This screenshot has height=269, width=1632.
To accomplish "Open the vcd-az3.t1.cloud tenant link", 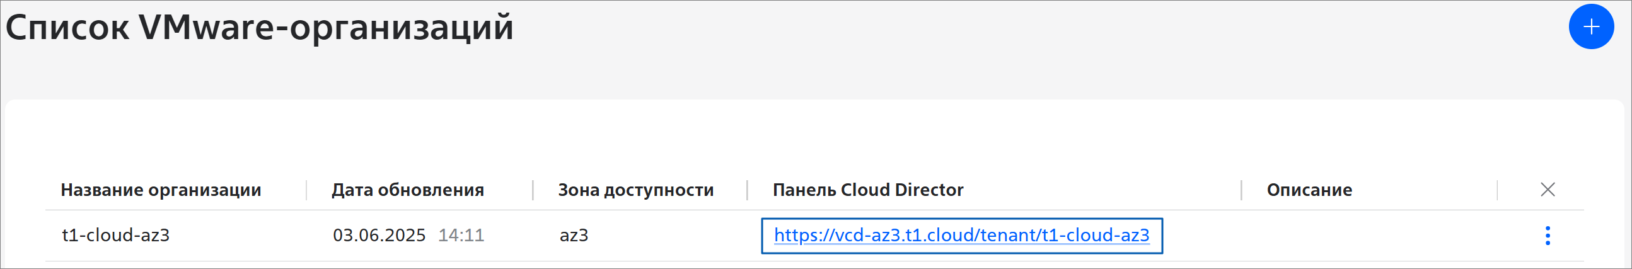I will 961,236.
